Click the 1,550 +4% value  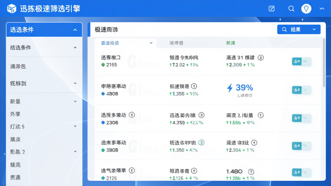click(x=184, y=150)
